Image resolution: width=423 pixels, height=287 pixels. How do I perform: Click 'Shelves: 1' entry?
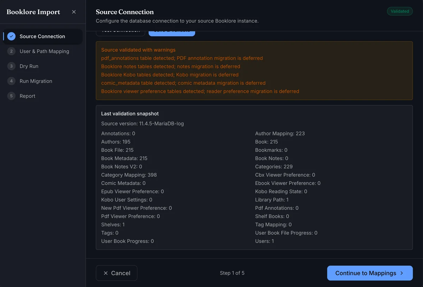click(113, 225)
